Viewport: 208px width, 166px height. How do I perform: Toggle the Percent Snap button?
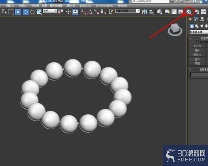97,12
